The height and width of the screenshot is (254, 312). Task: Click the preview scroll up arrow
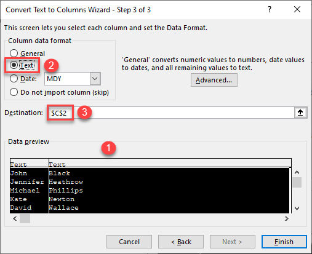tap(297, 172)
